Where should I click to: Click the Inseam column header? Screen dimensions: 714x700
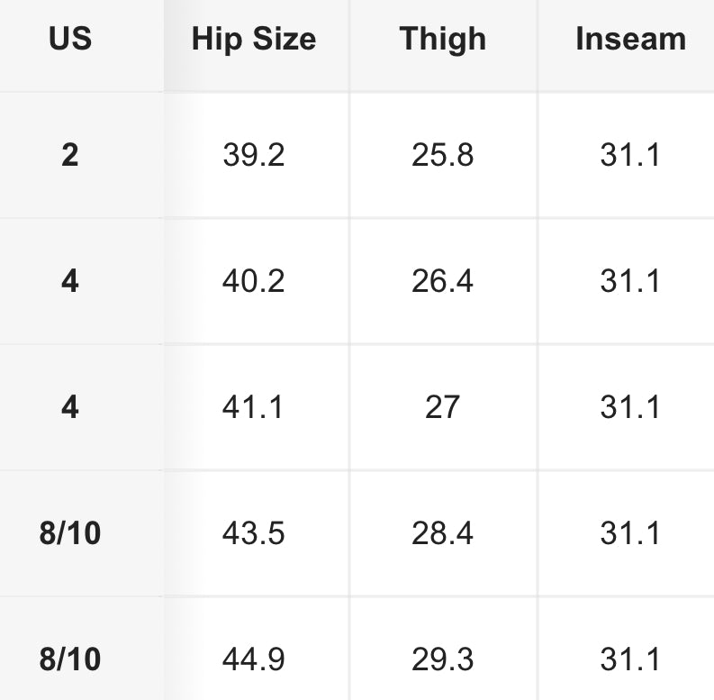[x=630, y=40]
